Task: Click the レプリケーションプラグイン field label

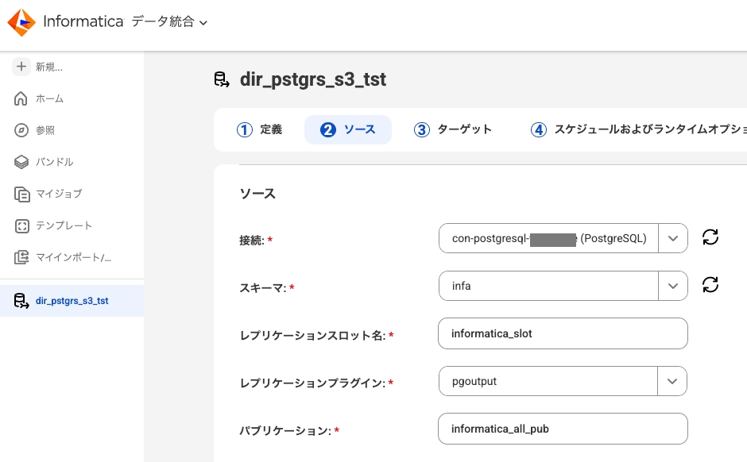Action: pos(312,383)
